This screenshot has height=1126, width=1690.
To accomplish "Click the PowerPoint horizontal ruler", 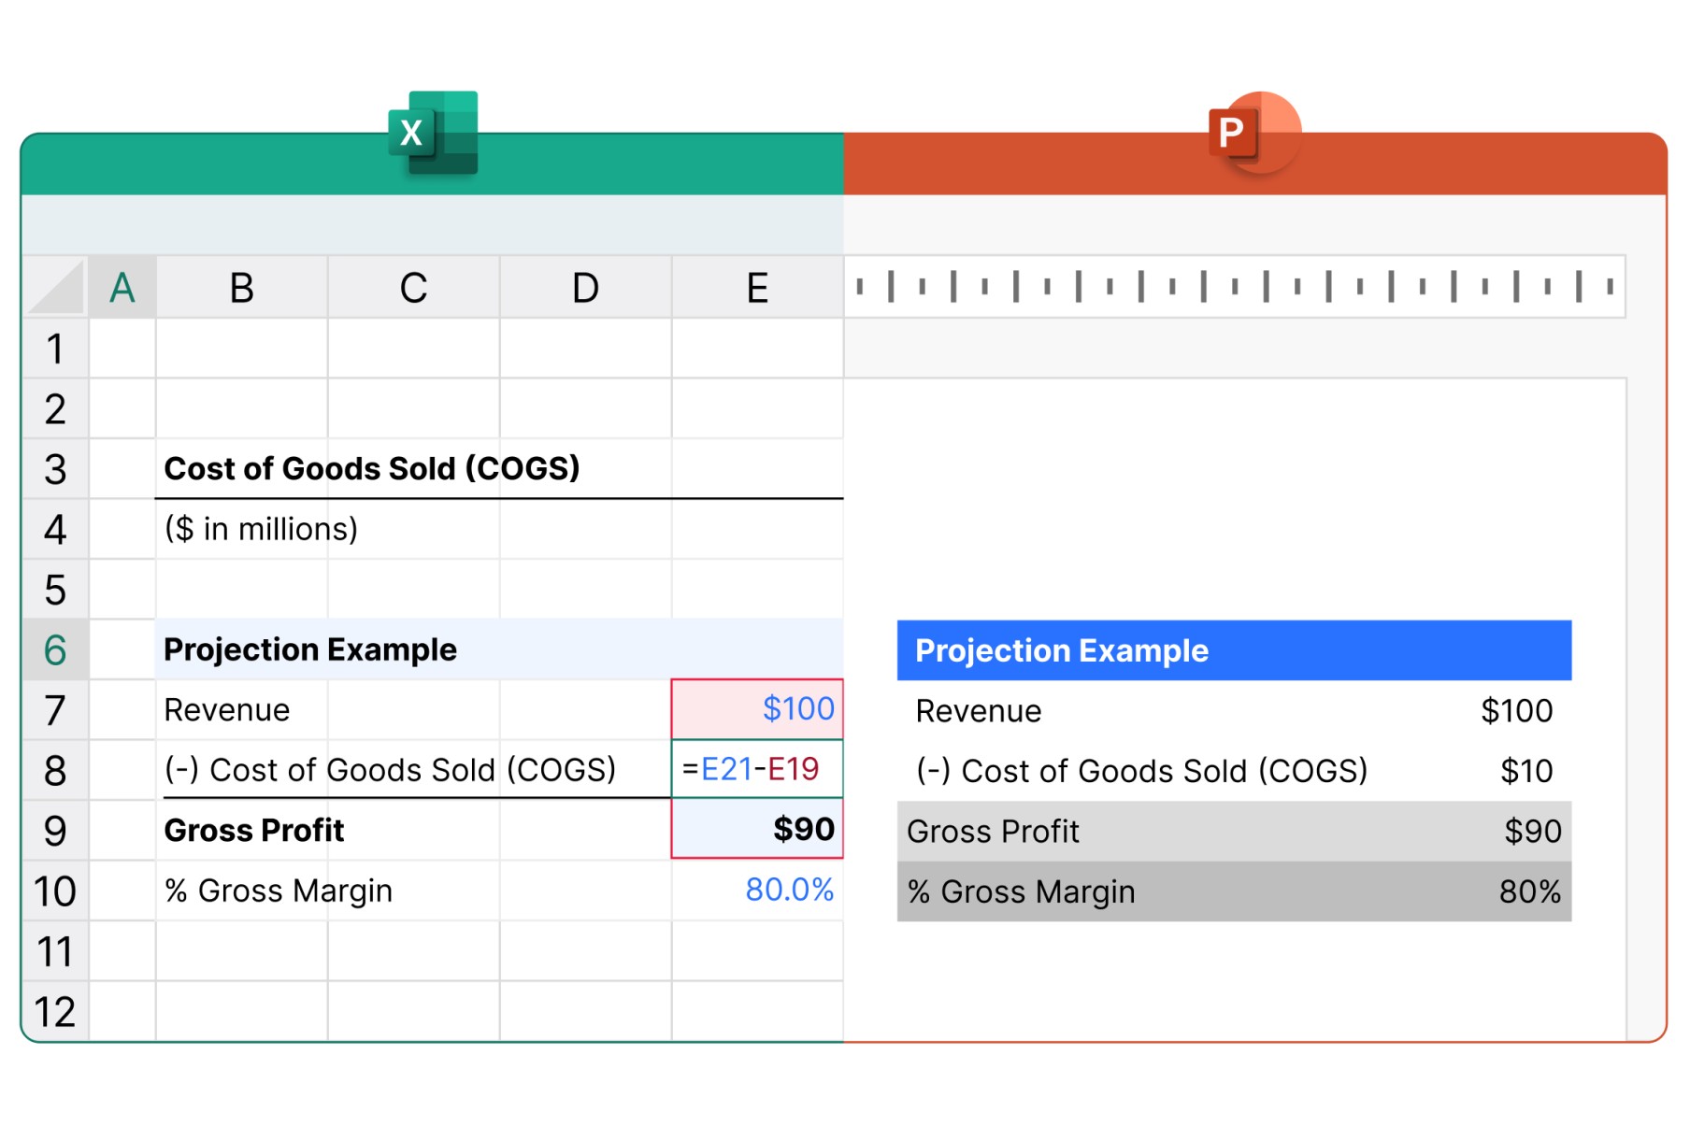I will (1234, 287).
